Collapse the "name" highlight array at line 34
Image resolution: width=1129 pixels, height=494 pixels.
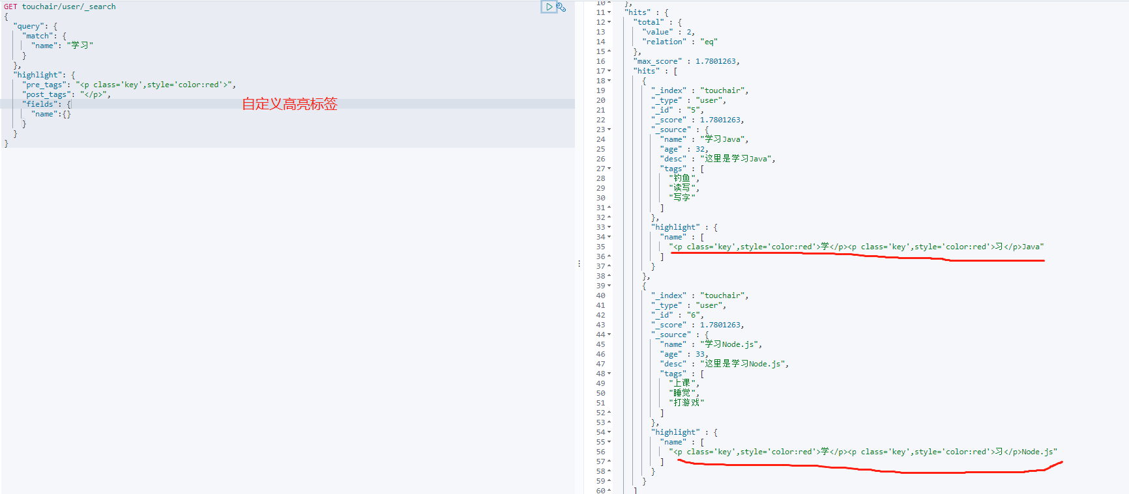pos(609,237)
